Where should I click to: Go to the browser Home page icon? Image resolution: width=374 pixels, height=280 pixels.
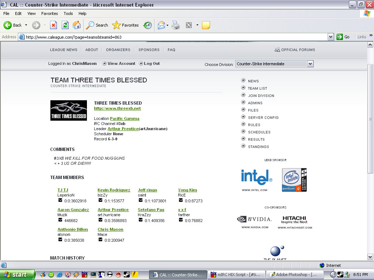coord(77,25)
